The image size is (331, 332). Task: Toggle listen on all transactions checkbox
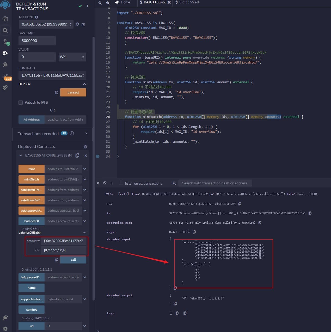[121, 183]
